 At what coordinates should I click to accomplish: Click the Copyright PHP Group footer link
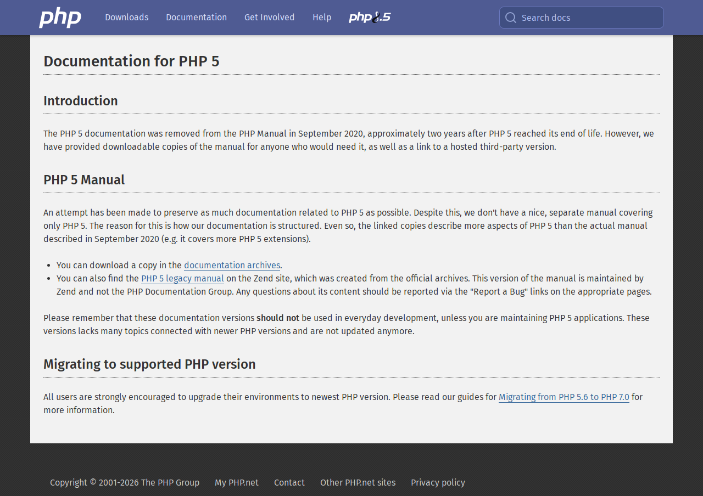124,483
